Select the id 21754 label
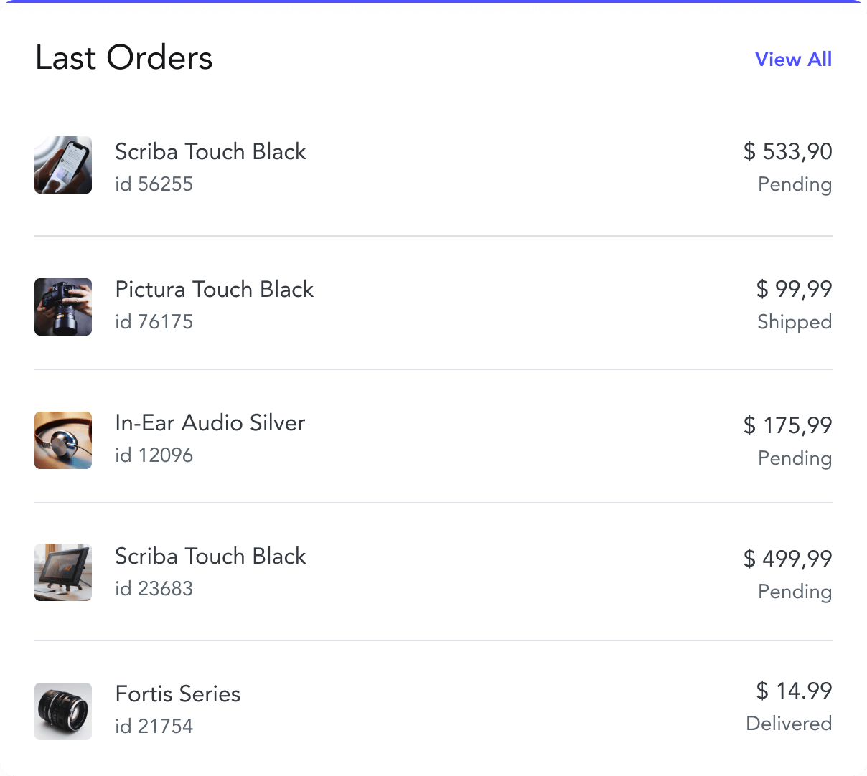This screenshot has width=867, height=776. 154,726
